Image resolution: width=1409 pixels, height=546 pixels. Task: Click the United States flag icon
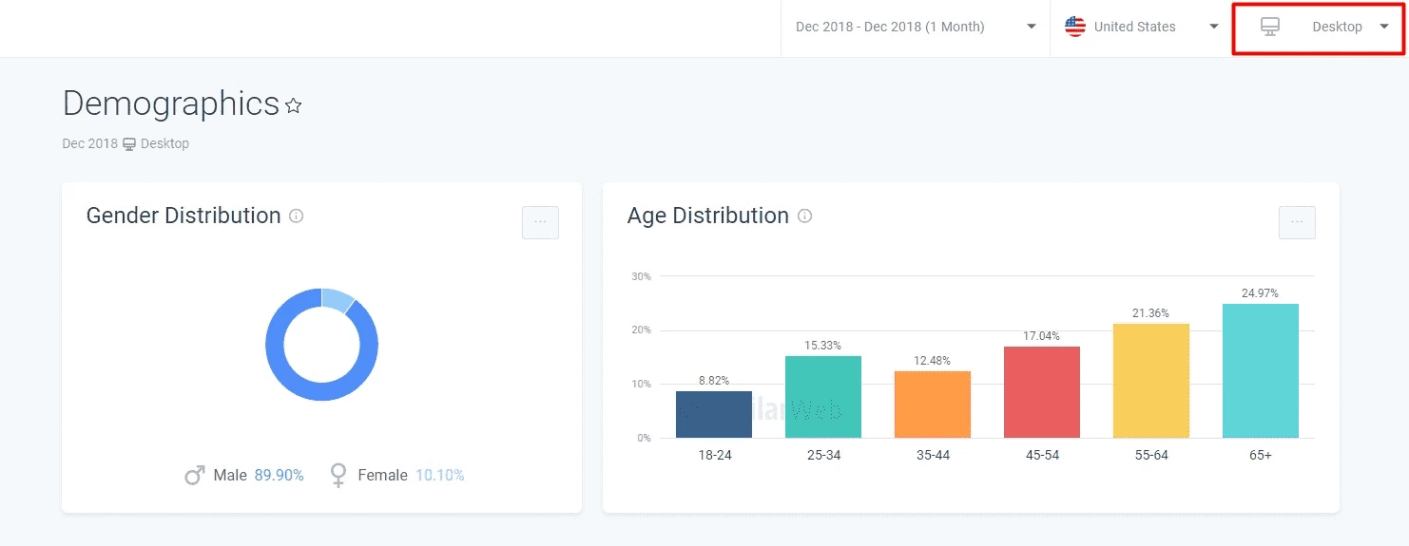click(x=1075, y=27)
